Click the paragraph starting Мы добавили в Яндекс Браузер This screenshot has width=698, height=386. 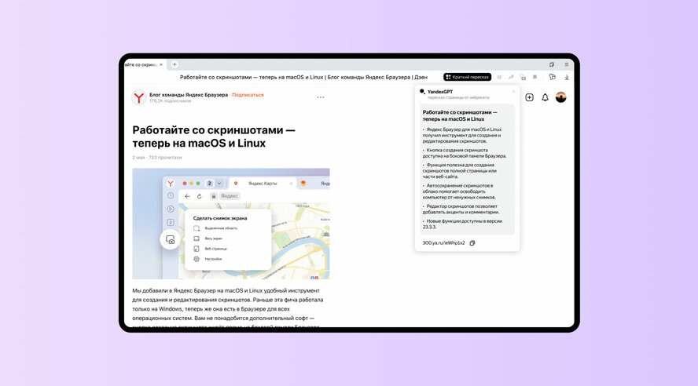pyautogui.click(x=227, y=308)
